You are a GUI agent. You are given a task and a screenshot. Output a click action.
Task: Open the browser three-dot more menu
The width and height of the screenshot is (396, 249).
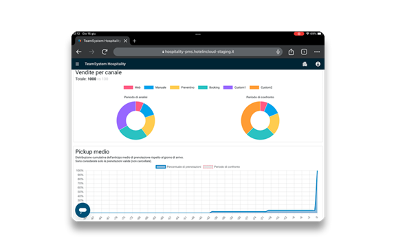tap(317, 52)
